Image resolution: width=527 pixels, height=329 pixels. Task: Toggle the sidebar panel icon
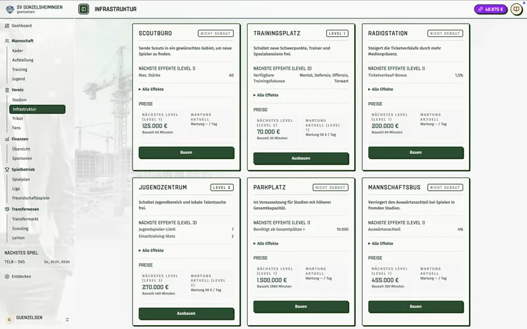(84, 9)
